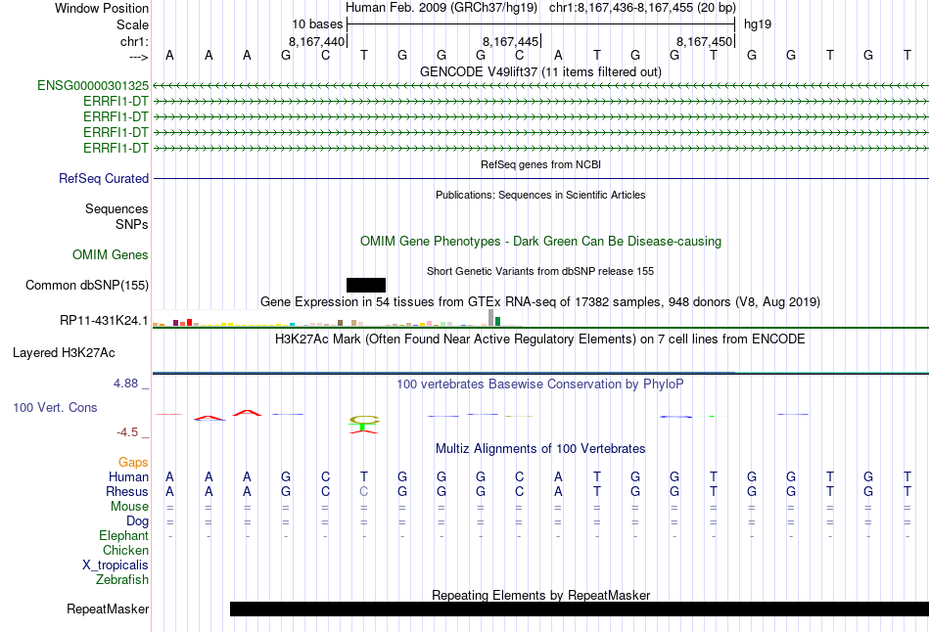Click the Layered H3K27Ac track label
Image resolution: width=930 pixels, height=632 pixels.
(x=64, y=353)
